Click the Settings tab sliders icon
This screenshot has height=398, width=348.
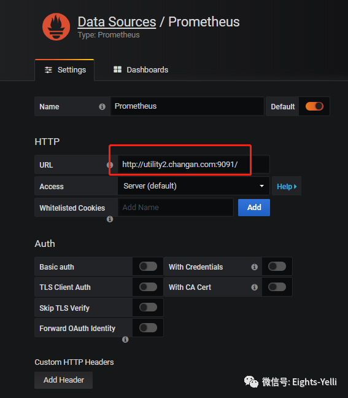48,70
